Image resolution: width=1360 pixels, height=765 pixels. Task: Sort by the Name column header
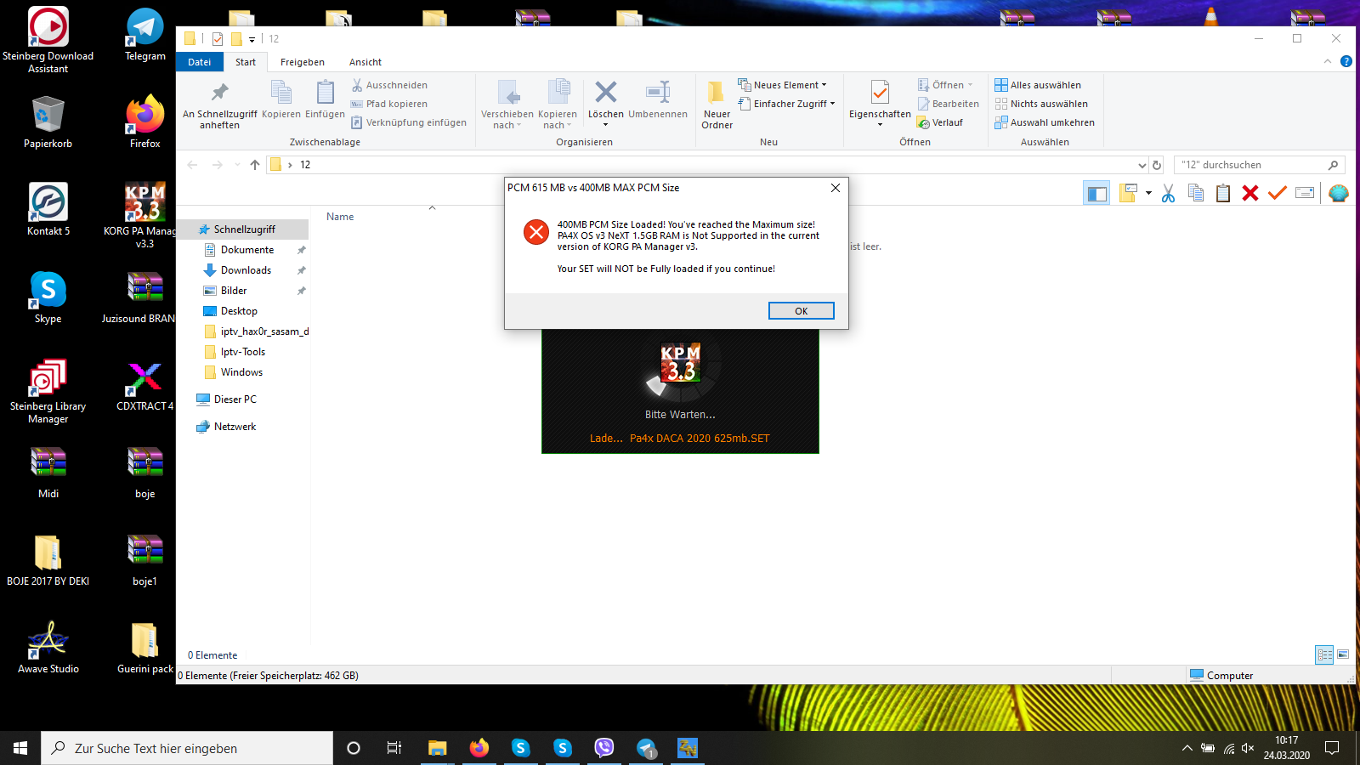coord(340,217)
